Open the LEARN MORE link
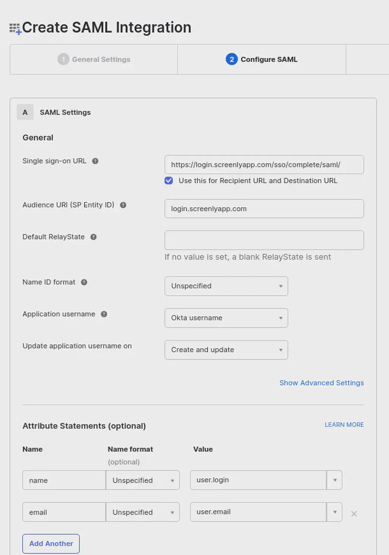 point(344,425)
